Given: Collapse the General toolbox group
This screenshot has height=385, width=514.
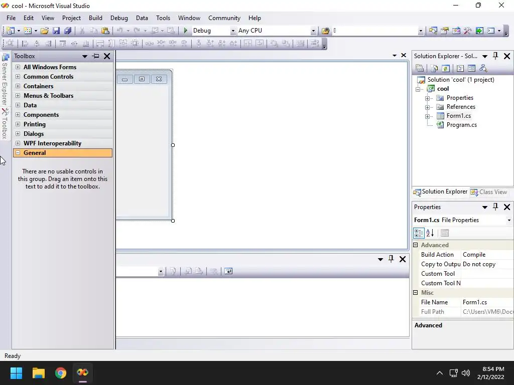Looking at the screenshot, I should pos(18,152).
